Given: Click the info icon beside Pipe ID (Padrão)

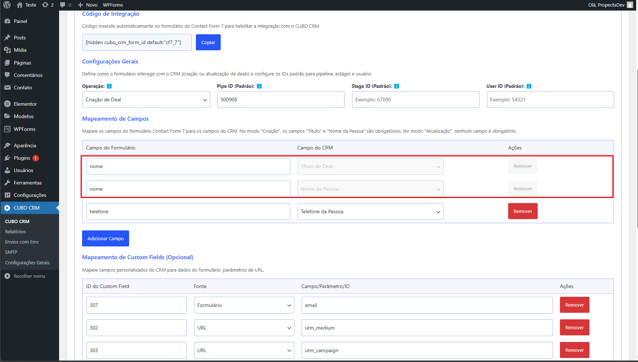Looking at the screenshot, I should click(x=259, y=86).
